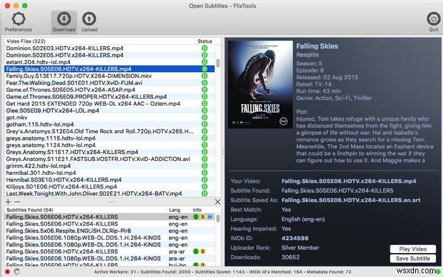This screenshot has height=277, width=443.
Task: Click green S badge on first eng-en subtitle
Action: 196,217
